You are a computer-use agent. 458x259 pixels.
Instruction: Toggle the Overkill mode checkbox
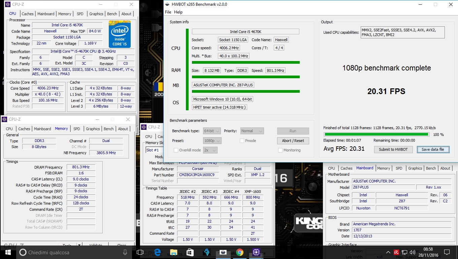point(176,150)
